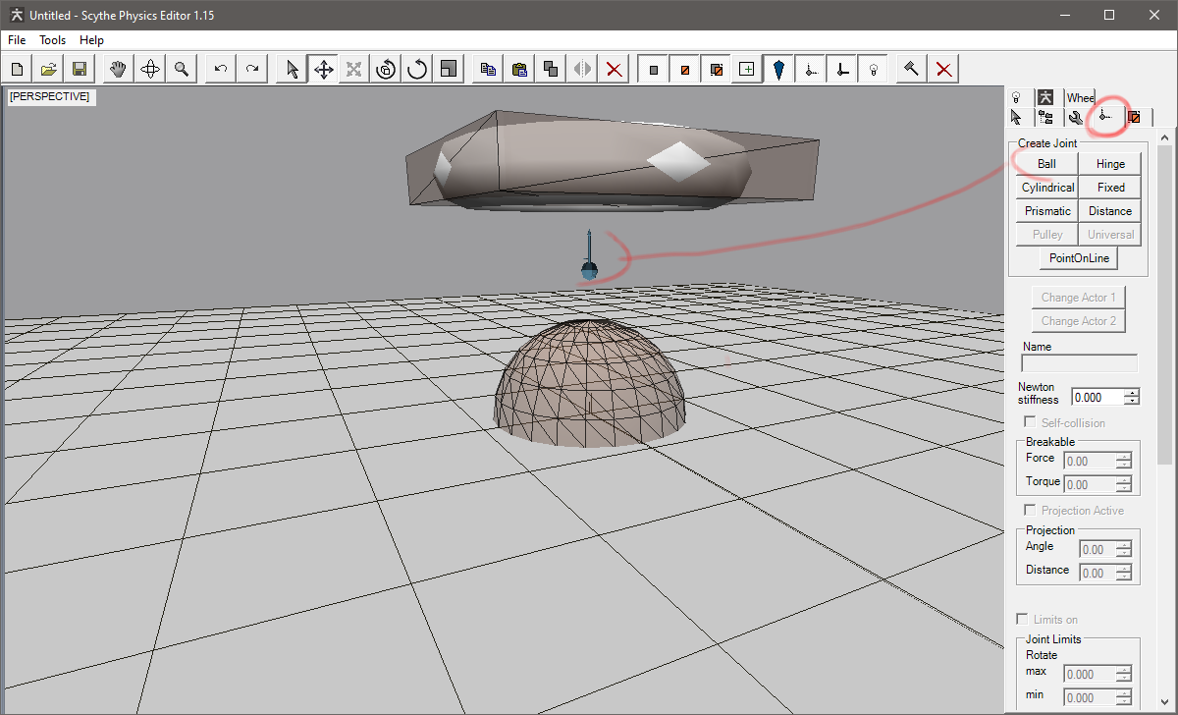
Task: Click the Change Actor 2 button
Action: pos(1078,321)
